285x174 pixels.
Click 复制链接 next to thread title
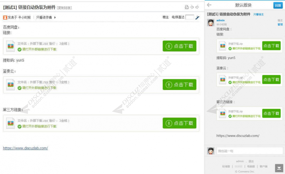coord(64,8)
